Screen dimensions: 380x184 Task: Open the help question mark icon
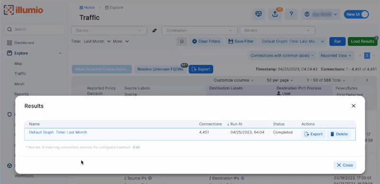[291, 14]
